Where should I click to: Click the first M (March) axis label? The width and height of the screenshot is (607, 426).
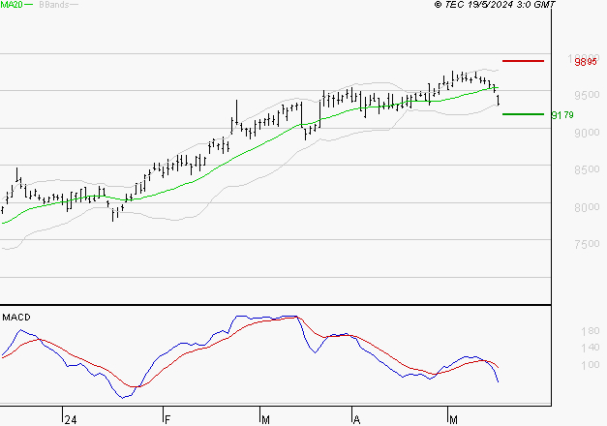265,420
